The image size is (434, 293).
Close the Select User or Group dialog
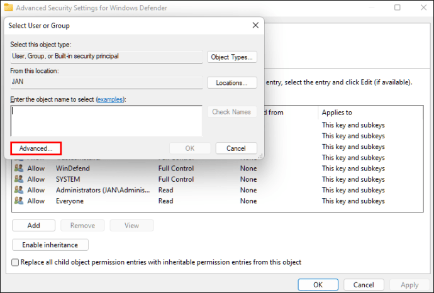coord(255,25)
